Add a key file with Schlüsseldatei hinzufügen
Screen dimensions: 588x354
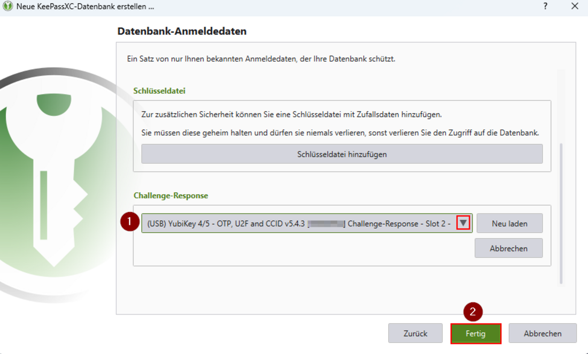coord(342,154)
